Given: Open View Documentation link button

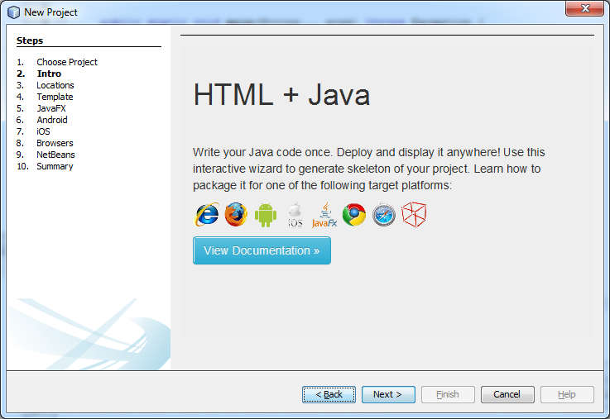Looking at the screenshot, I should click(262, 250).
